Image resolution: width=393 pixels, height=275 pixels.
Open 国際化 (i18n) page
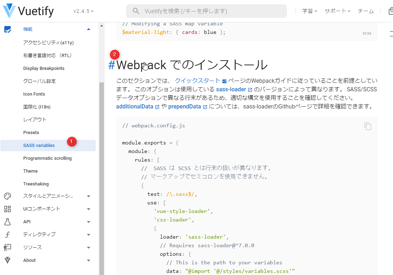point(37,107)
